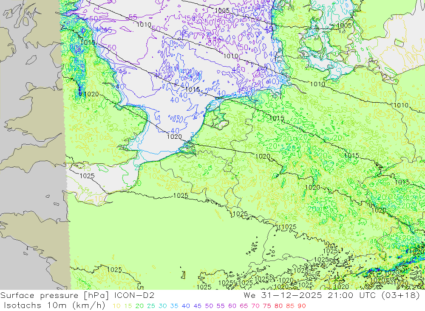Select '85' in the isotach legend
The height and width of the screenshot is (311, 425).
(x=290, y=306)
